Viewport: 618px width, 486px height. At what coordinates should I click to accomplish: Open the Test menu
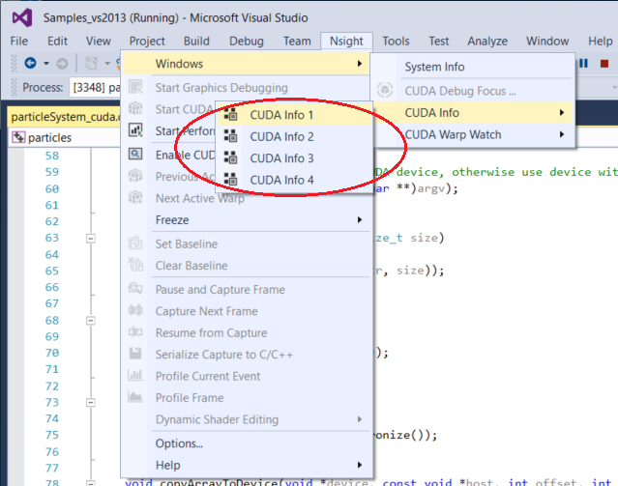(x=439, y=41)
